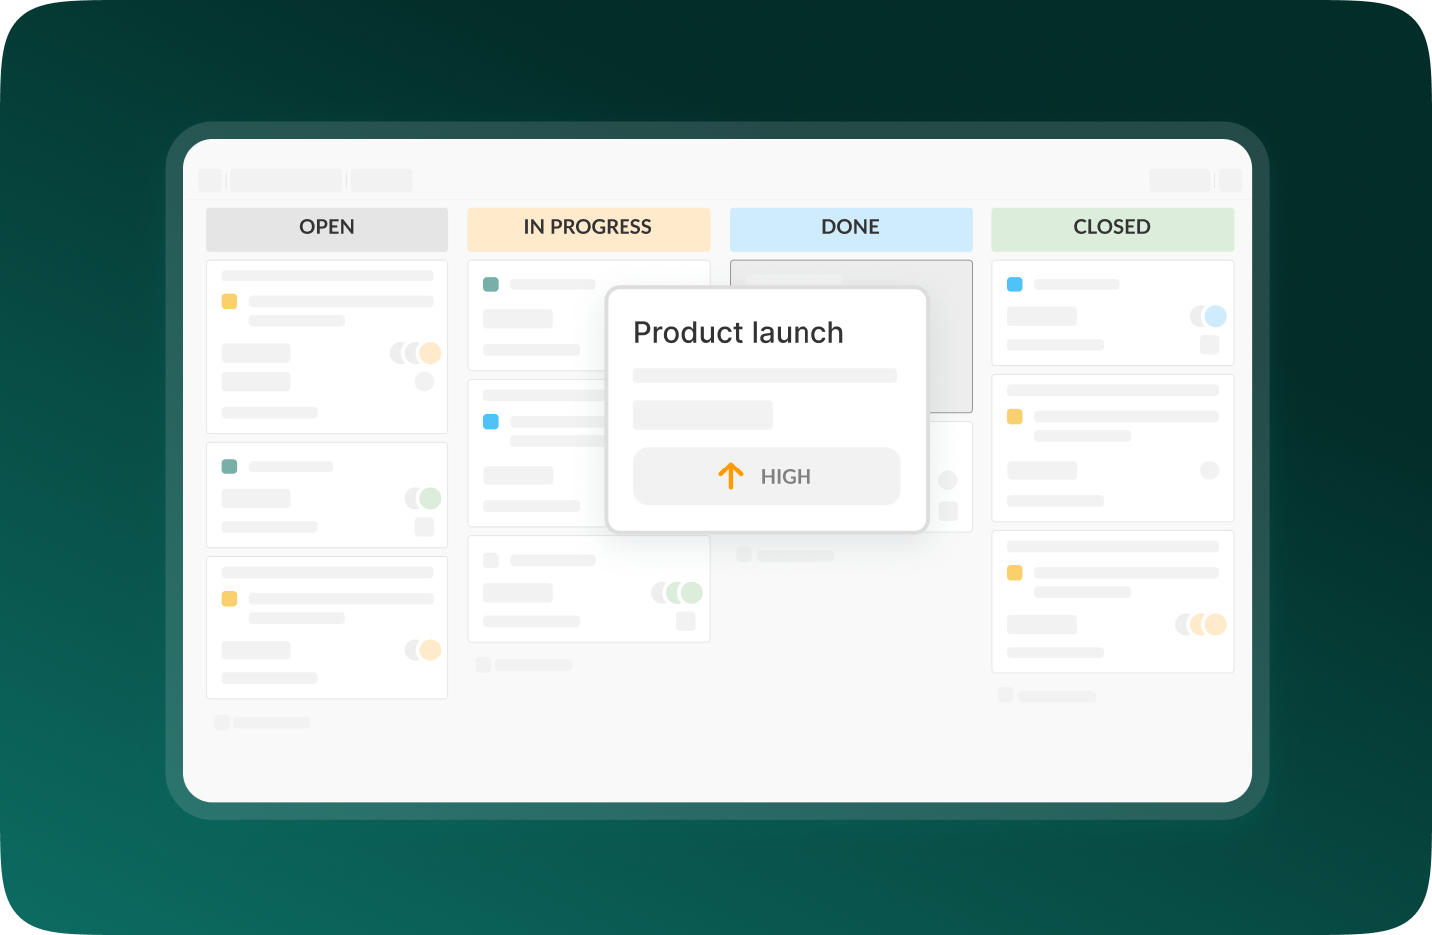Viewport: 1432px width, 935px height.
Task: Click orange avatar group in top OPEN card
Action: click(416, 353)
